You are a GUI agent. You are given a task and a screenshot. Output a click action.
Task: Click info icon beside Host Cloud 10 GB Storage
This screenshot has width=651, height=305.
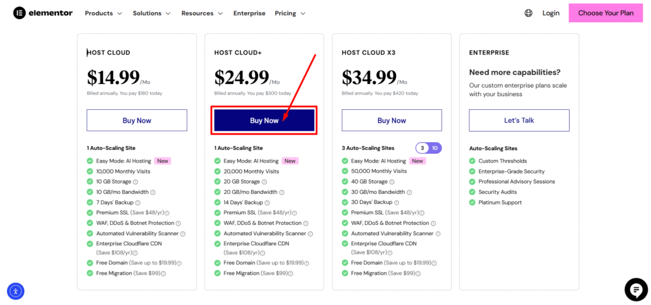(135, 182)
